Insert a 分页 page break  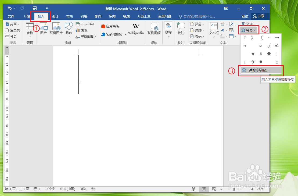pos(11,36)
